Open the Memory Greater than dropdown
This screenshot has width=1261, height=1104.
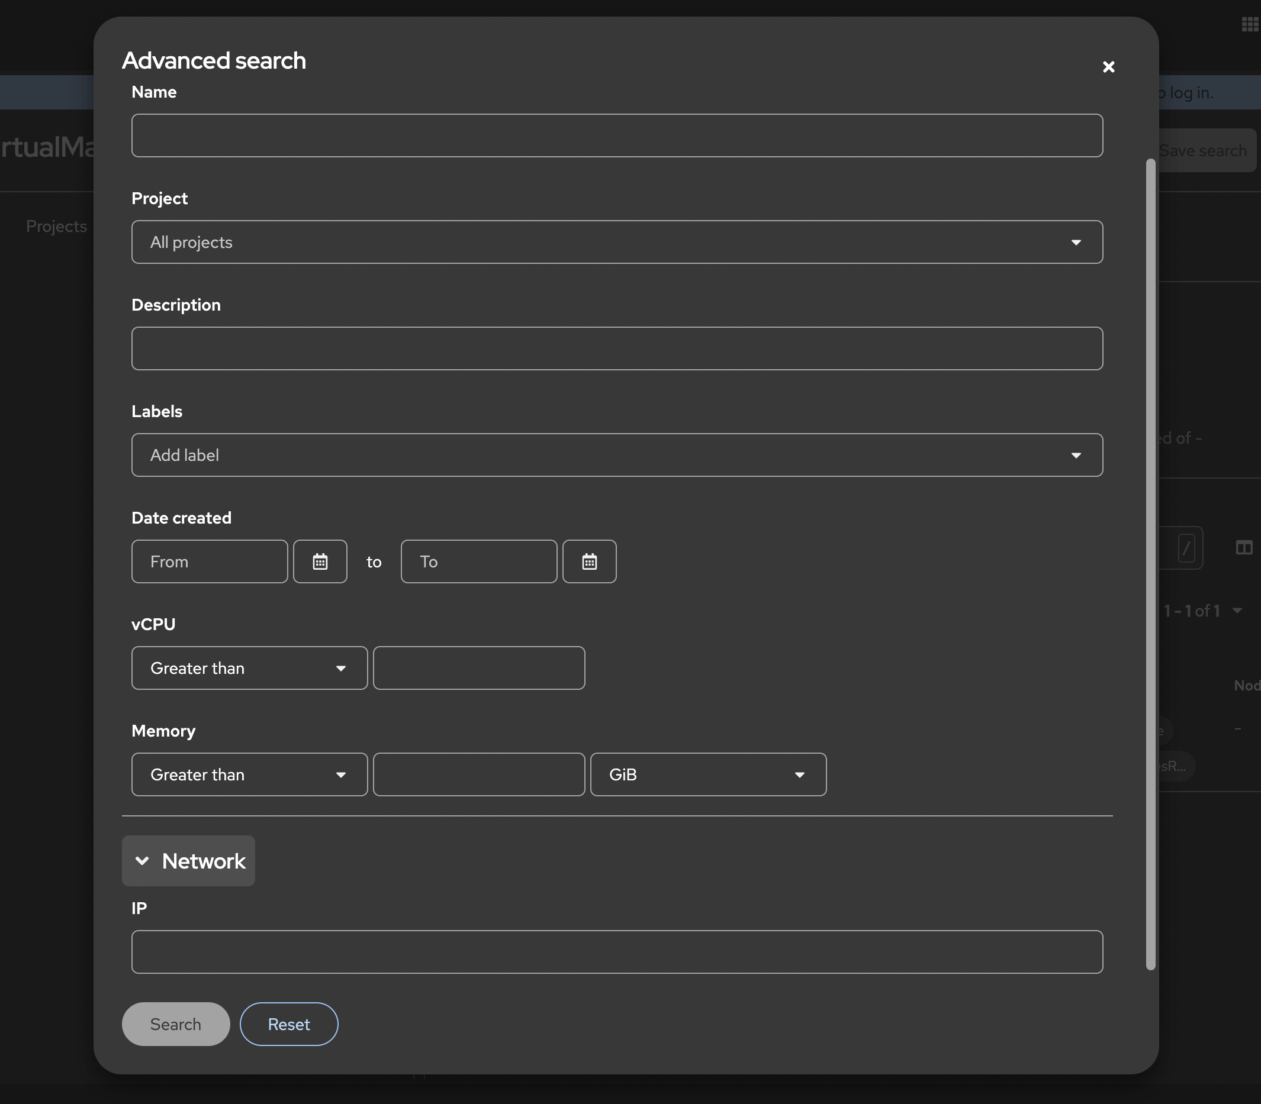[x=249, y=774]
